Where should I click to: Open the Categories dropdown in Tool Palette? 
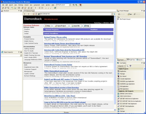click(x=121, y=66)
